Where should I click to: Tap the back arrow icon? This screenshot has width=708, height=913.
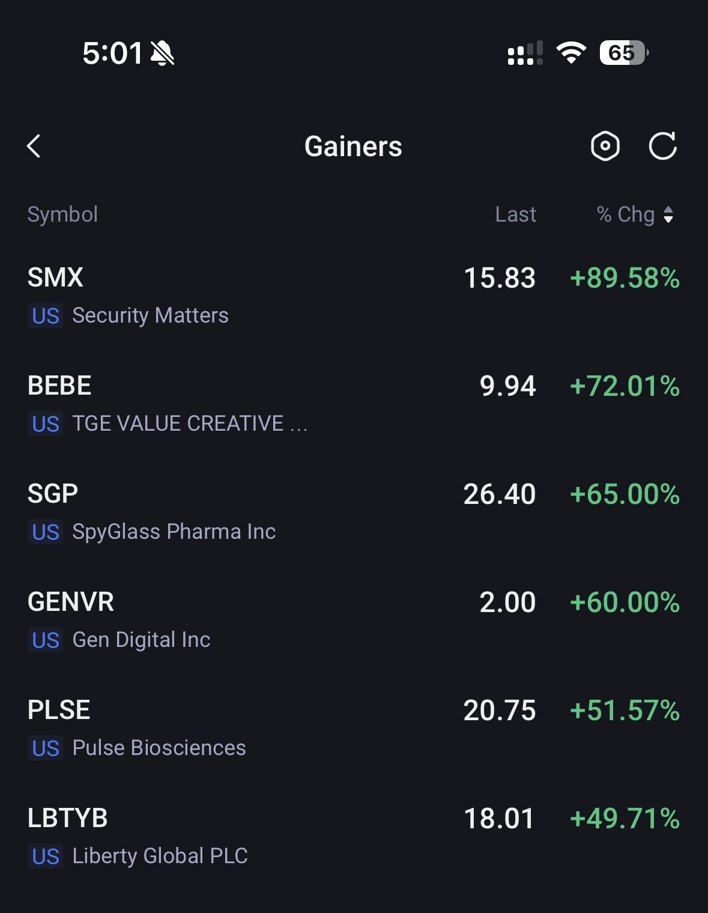coord(34,146)
